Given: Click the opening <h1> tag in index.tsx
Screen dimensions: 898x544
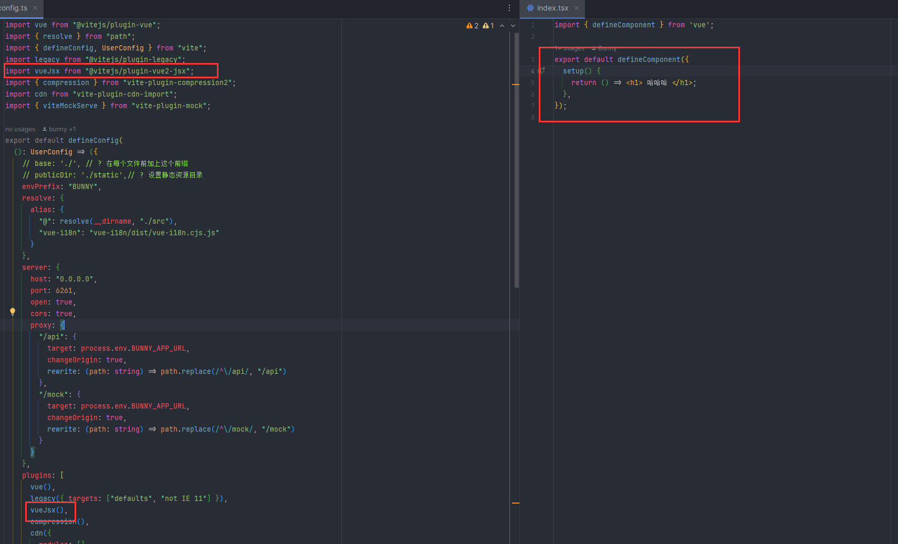Looking at the screenshot, I should click(x=634, y=83).
